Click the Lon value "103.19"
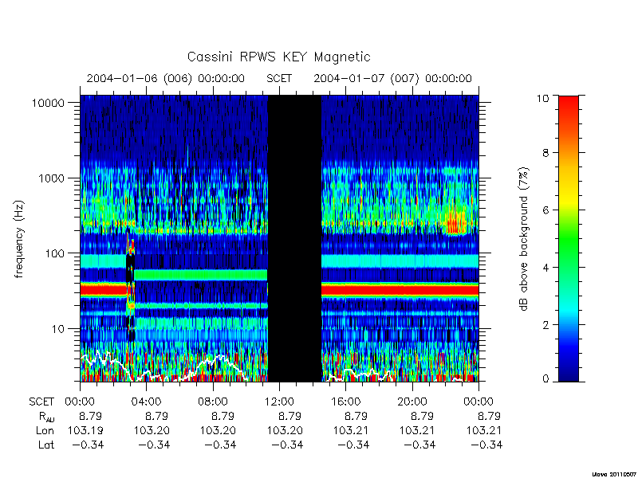638x478 pixels. pos(85,430)
